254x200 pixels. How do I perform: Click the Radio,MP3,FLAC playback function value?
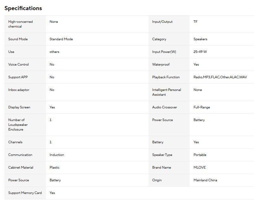coord(220,77)
